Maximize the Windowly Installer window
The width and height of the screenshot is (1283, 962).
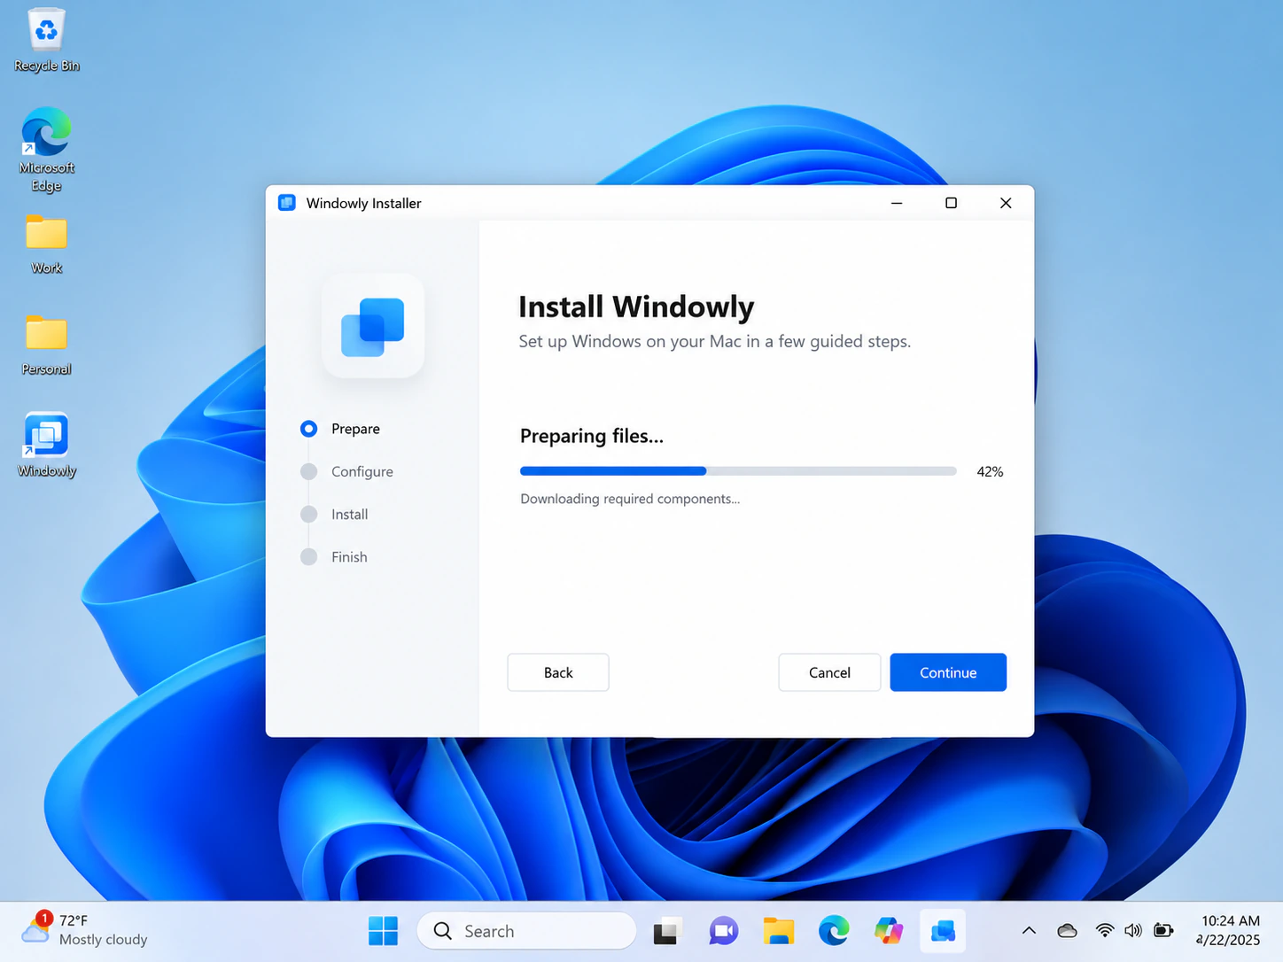point(951,203)
